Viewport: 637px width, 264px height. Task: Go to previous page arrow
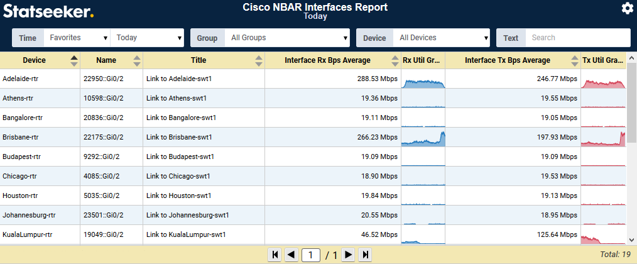coord(291,255)
